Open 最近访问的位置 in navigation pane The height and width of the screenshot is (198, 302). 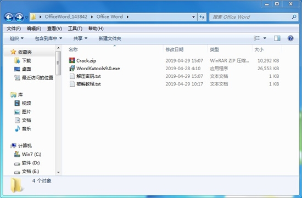(37, 77)
